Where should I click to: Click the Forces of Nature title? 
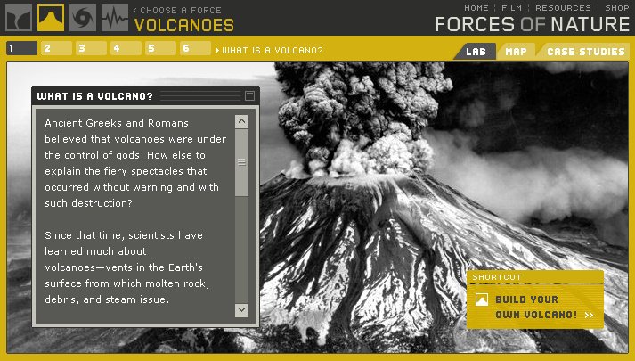[532, 25]
